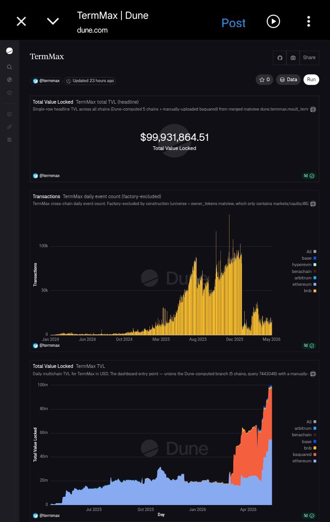Viewport: 330px width, 522px height.
Task: Expand the downward chevron in top bar
Action: 53,22
